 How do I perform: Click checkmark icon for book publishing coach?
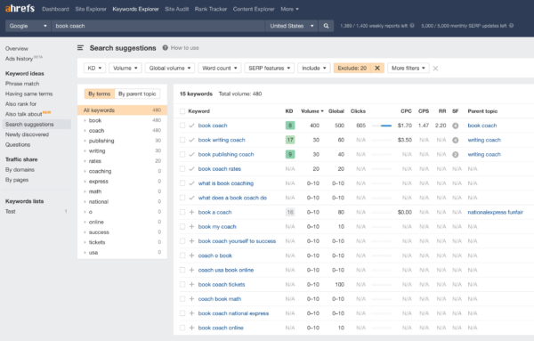coord(191,154)
